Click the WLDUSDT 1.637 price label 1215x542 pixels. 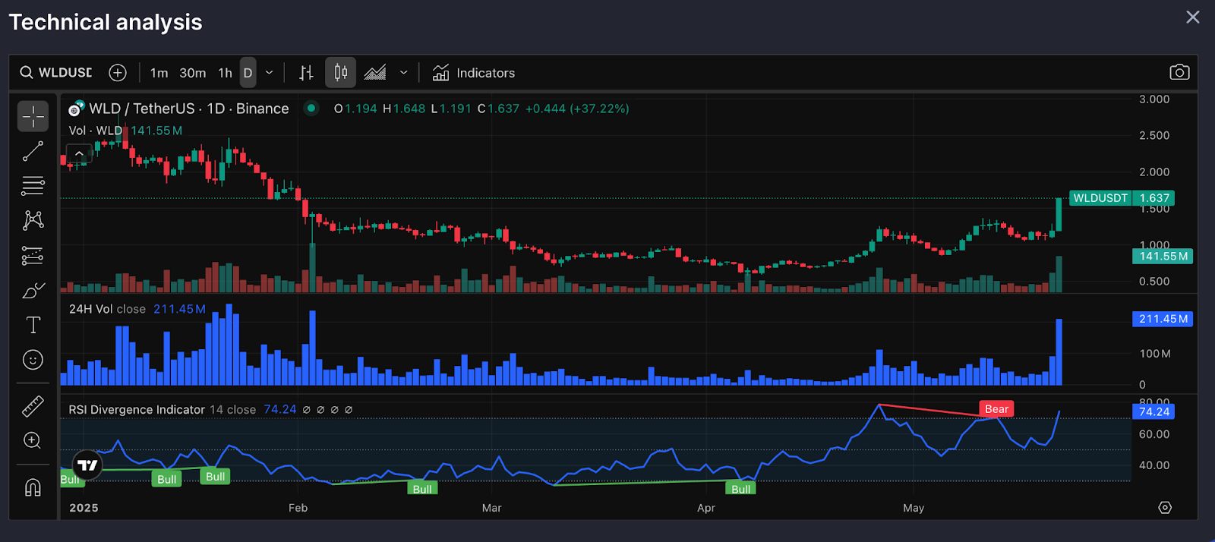pyautogui.click(x=1122, y=198)
